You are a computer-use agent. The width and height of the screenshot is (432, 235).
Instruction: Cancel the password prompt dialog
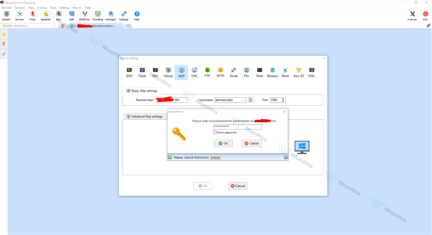pos(251,143)
